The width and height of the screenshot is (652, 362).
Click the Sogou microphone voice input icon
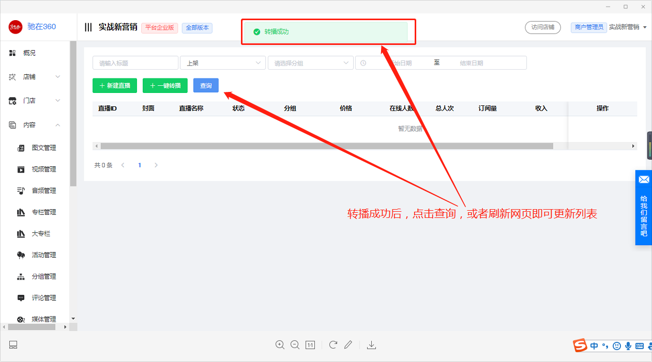tap(628, 346)
